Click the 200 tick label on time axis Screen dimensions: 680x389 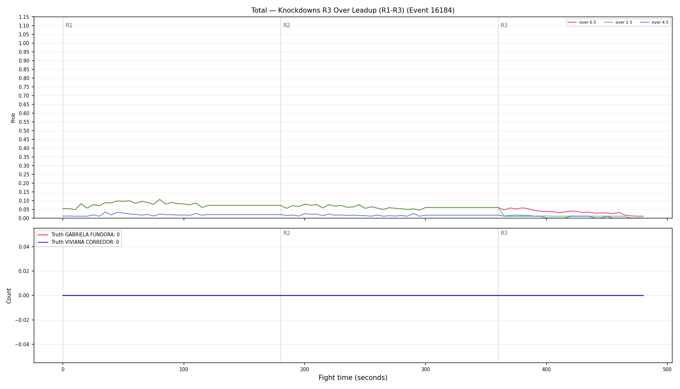click(x=304, y=370)
